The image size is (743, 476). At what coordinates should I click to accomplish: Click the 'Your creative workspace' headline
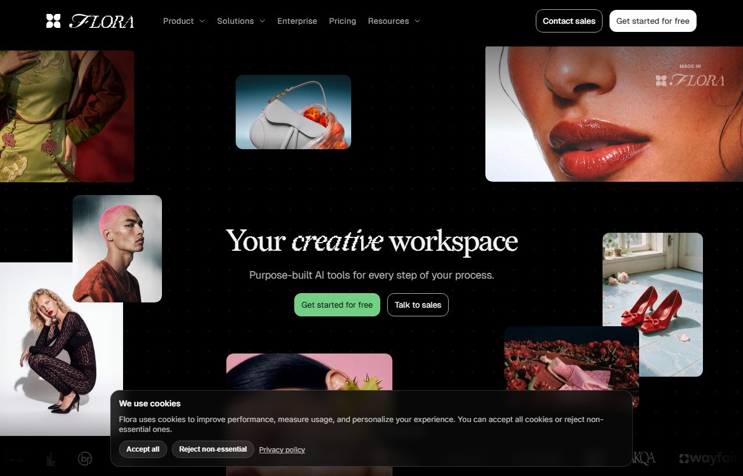[x=371, y=241]
